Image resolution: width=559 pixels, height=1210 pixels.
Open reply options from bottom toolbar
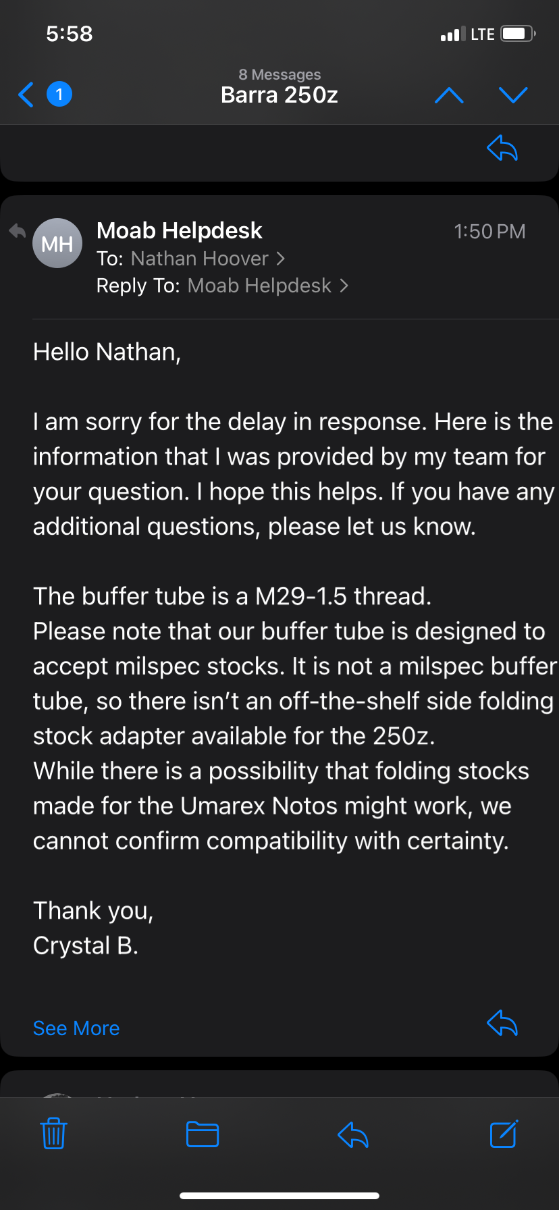click(352, 1134)
